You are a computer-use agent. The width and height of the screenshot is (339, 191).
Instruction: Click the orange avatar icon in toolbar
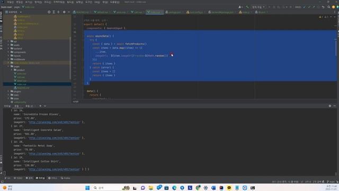point(333,7)
